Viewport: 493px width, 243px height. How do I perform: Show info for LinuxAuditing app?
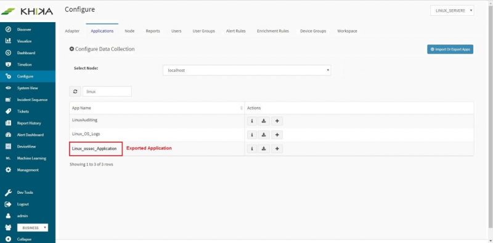click(x=252, y=121)
